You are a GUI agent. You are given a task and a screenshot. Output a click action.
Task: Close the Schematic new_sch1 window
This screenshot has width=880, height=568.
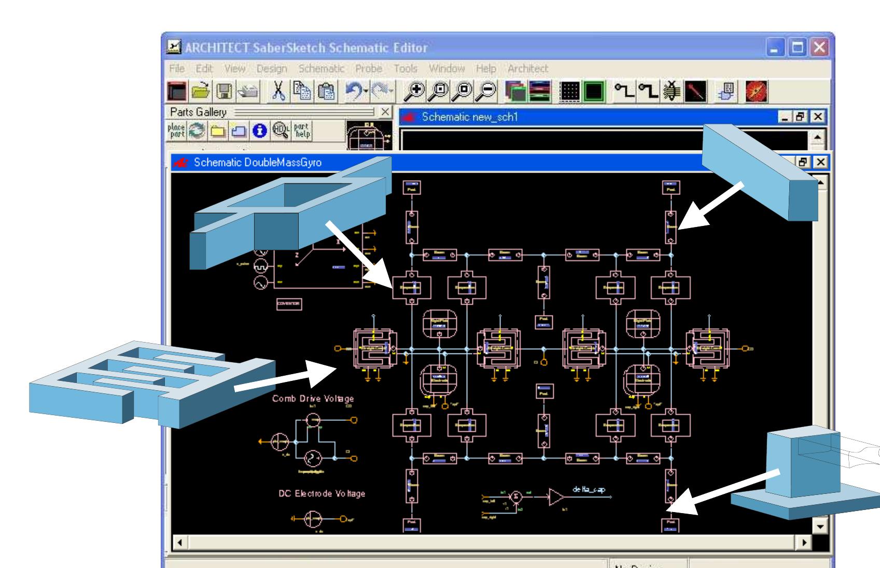(818, 117)
